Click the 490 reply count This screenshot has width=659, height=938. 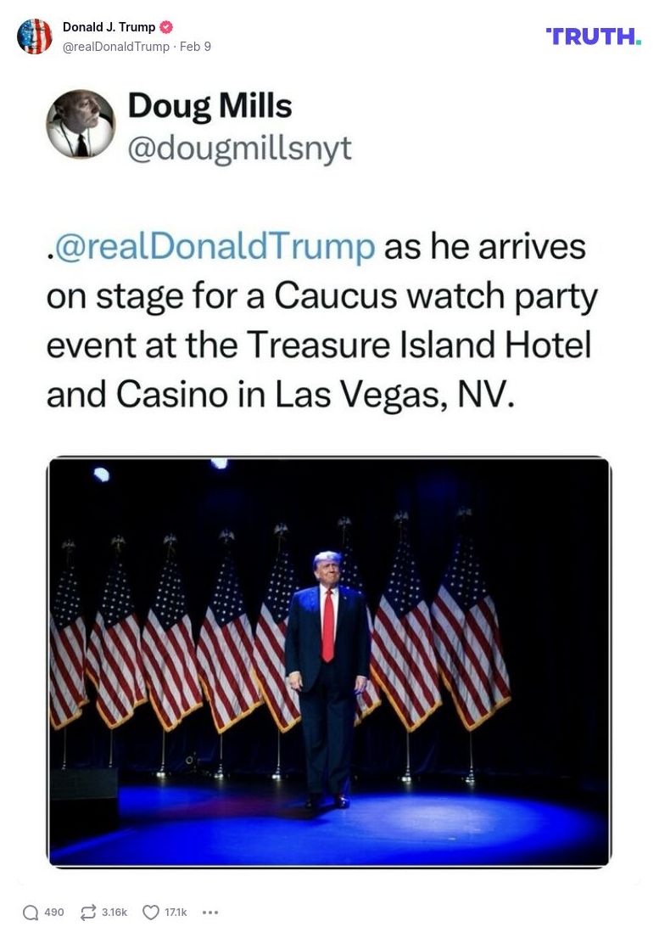tap(53, 912)
